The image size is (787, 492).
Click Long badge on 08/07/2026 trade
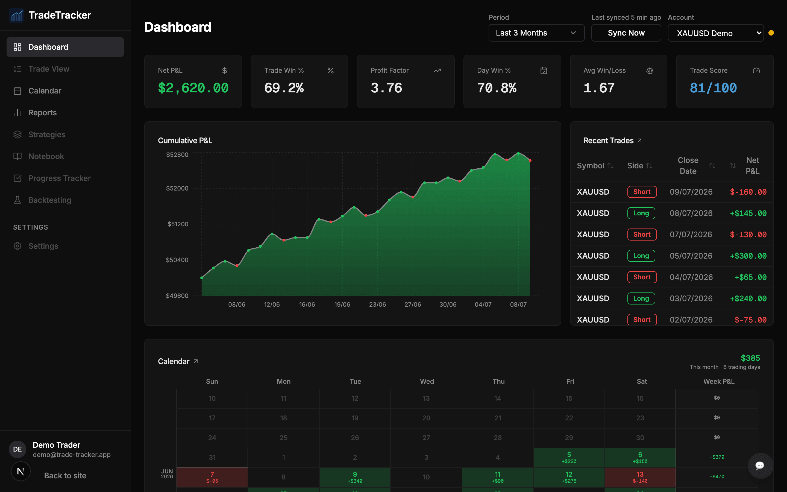point(641,213)
